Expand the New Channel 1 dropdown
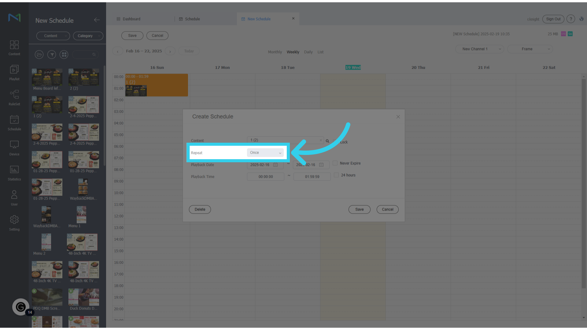The height and width of the screenshot is (330, 587). (x=479, y=49)
